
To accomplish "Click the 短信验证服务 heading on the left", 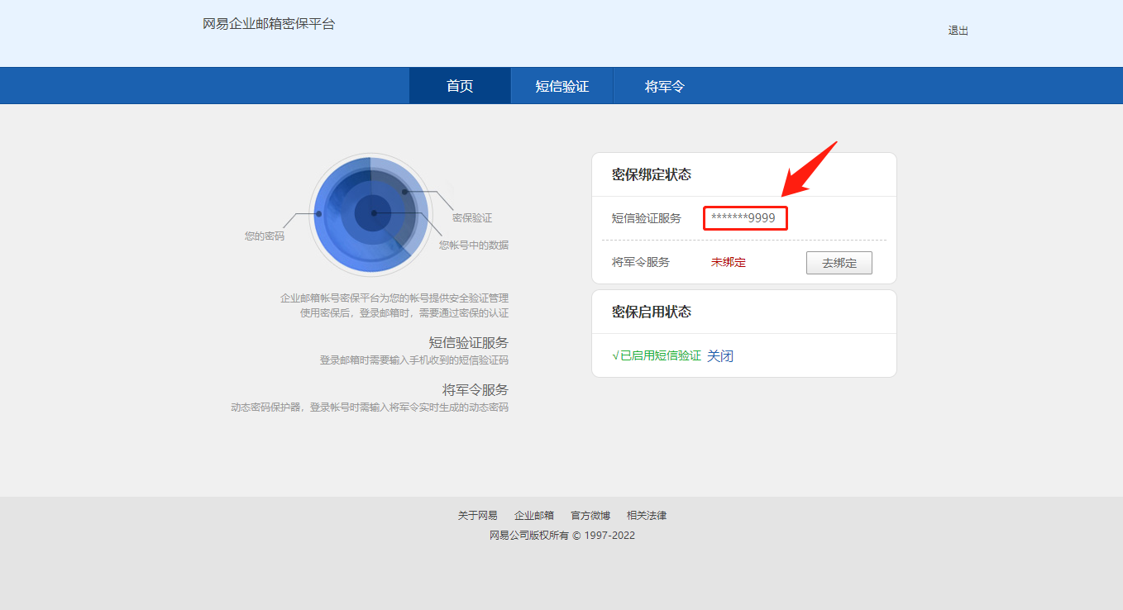I will (469, 343).
